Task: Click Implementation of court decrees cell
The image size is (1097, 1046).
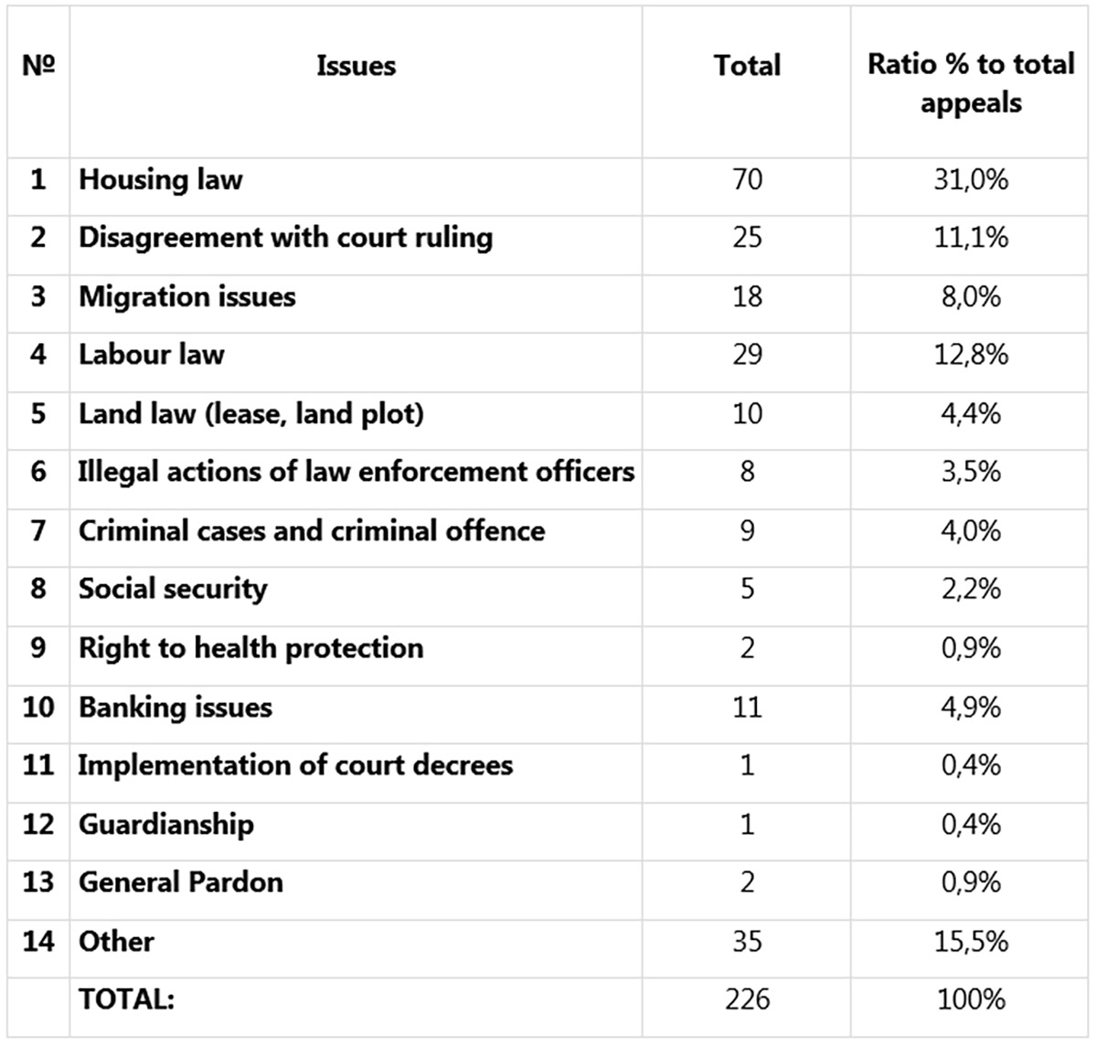Action: pyautogui.click(x=295, y=765)
